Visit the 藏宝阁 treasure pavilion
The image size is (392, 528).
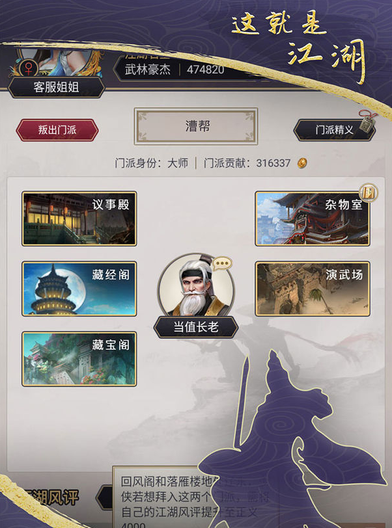pyautogui.click(x=79, y=359)
